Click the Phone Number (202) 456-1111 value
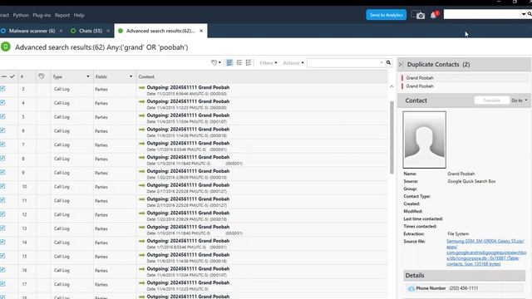532x299 pixels. point(464,288)
